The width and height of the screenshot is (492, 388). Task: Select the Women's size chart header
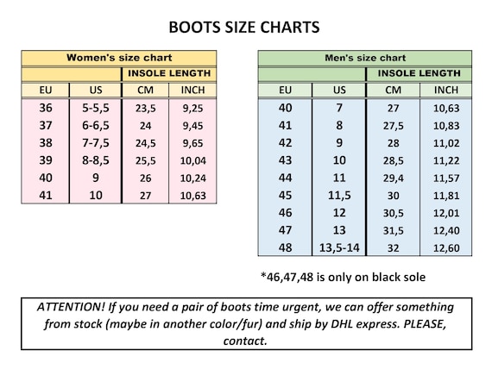(119, 58)
